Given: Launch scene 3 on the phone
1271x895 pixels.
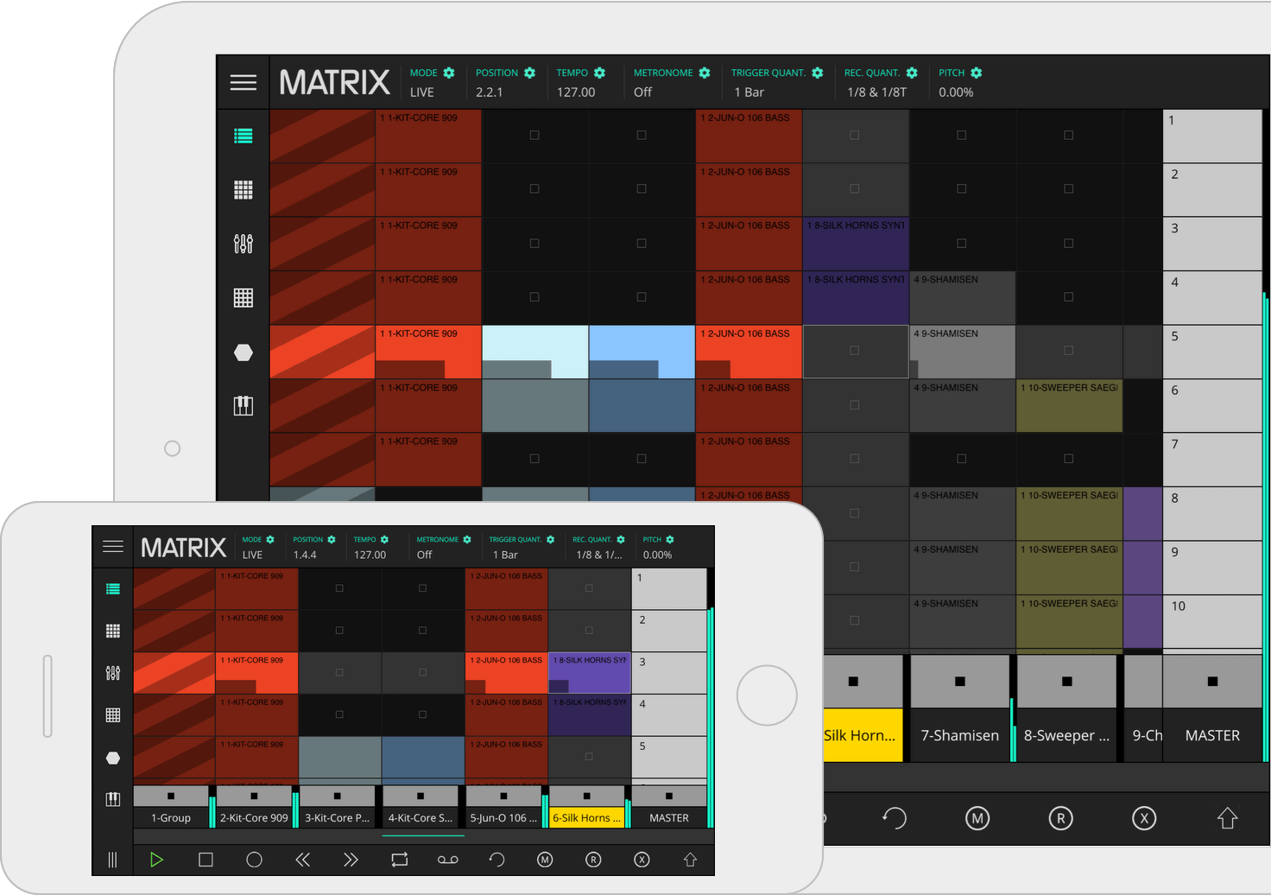Looking at the screenshot, I should [x=669, y=673].
